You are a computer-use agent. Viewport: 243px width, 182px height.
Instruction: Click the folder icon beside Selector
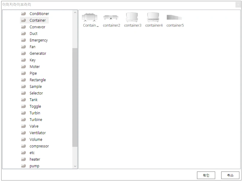point(23,93)
